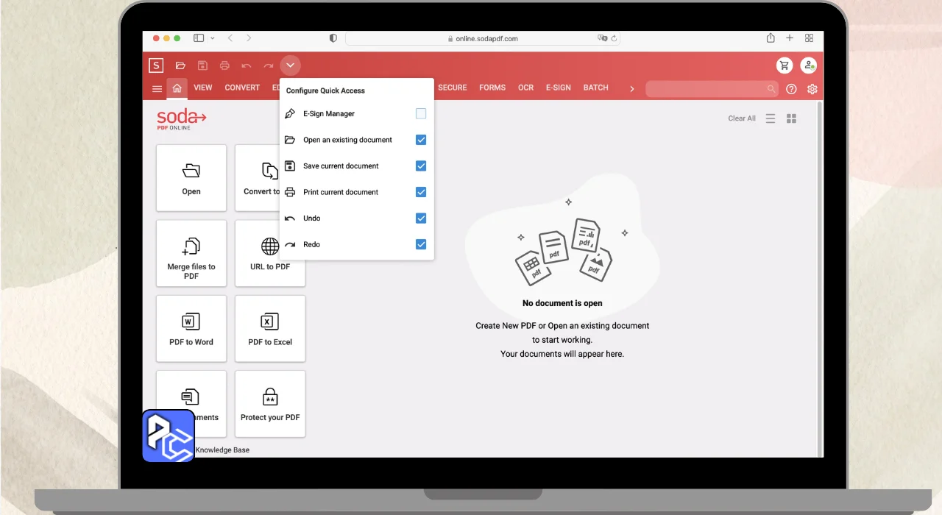This screenshot has height=515, width=942.
Task: Go back with Safari back arrow
Action: tap(230, 38)
